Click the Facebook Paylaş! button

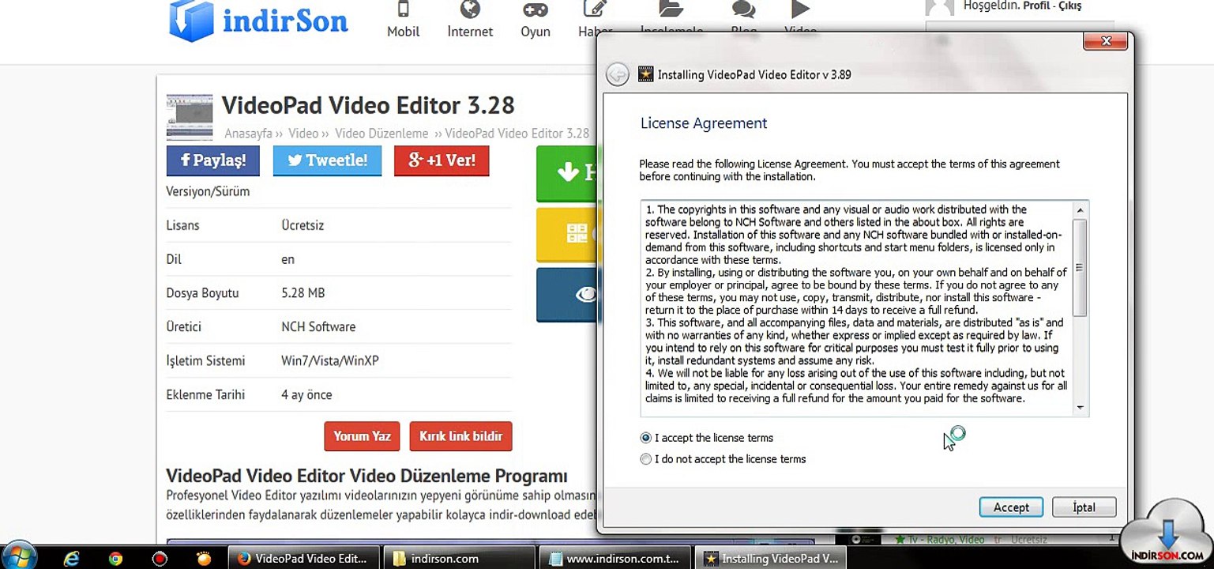(212, 160)
